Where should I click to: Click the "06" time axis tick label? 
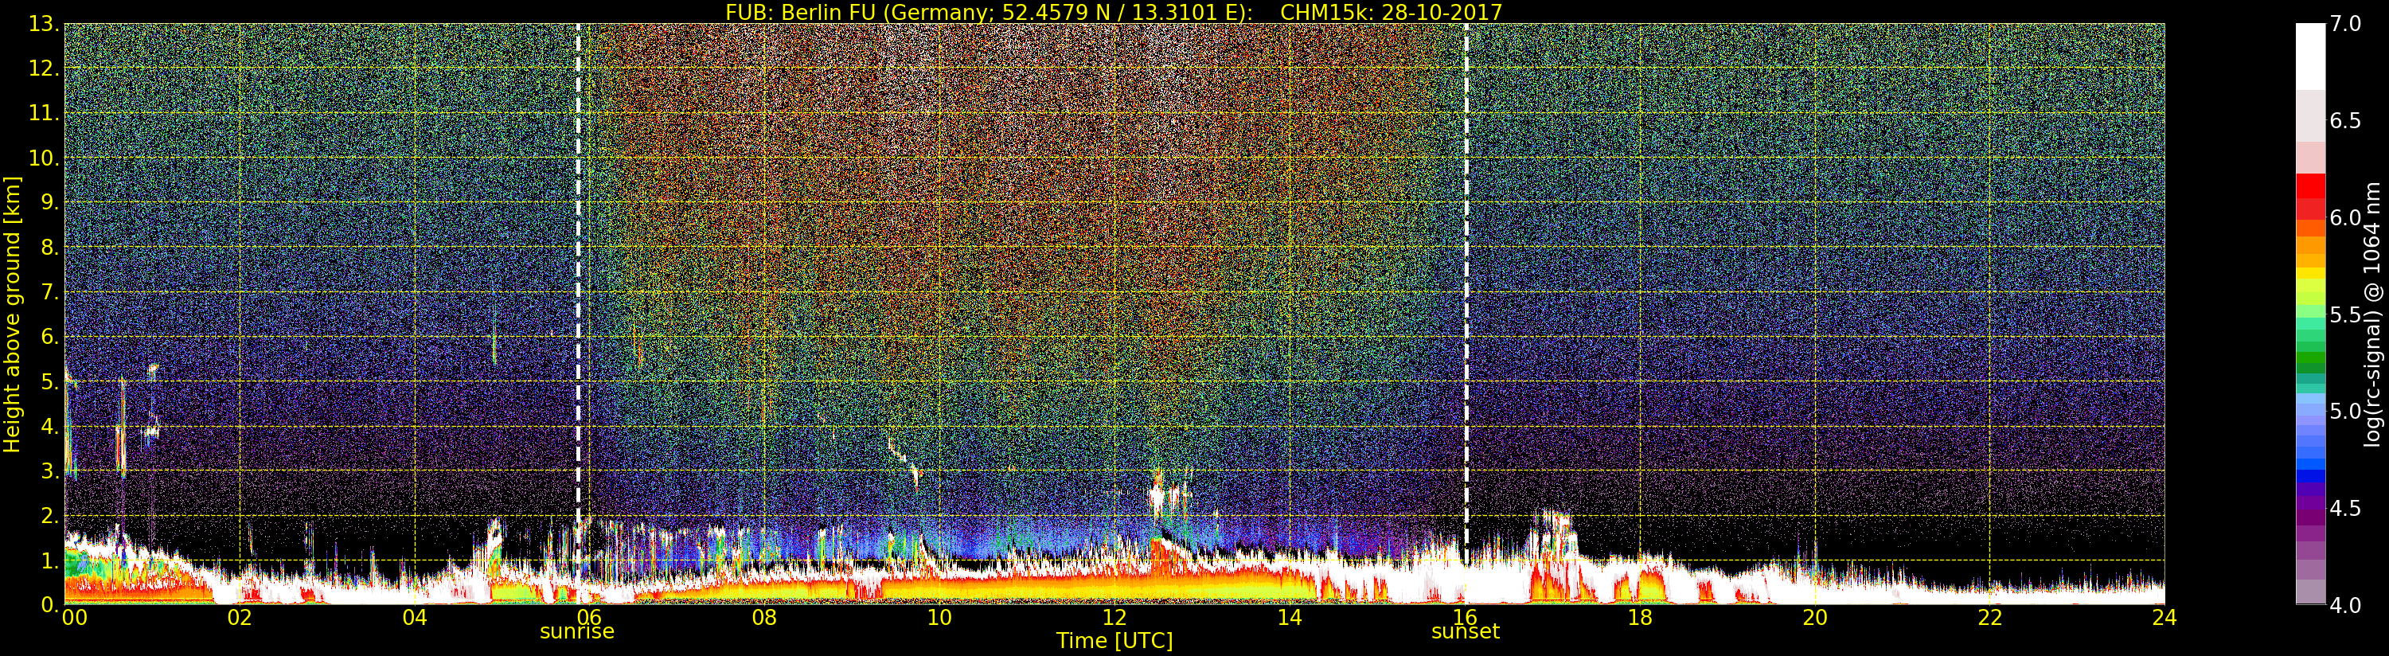(589, 618)
